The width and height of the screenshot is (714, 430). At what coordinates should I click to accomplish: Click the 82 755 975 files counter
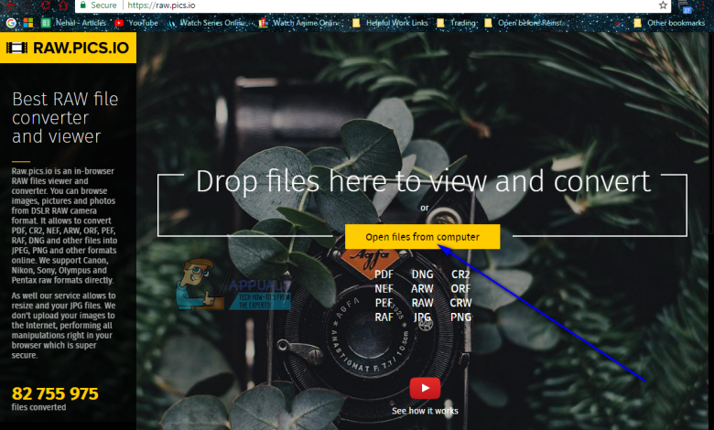pyautogui.click(x=55, y=393)
